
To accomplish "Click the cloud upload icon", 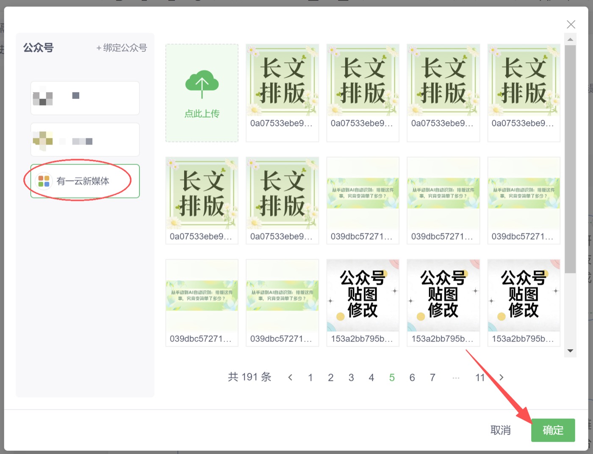I will pos(202,84).
